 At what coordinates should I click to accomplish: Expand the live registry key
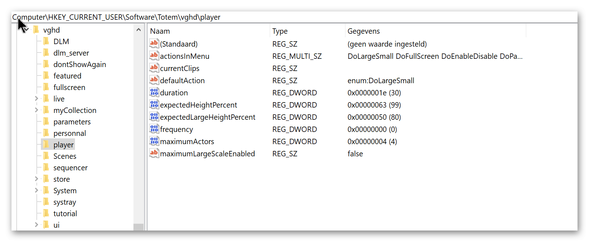(x=36, y=99)
